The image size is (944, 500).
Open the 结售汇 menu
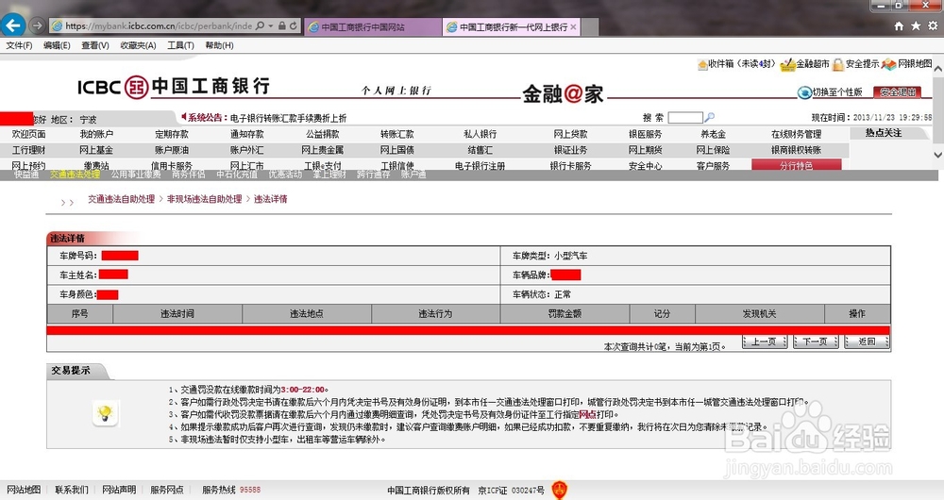pyautogui.click(x=480, y=150)
